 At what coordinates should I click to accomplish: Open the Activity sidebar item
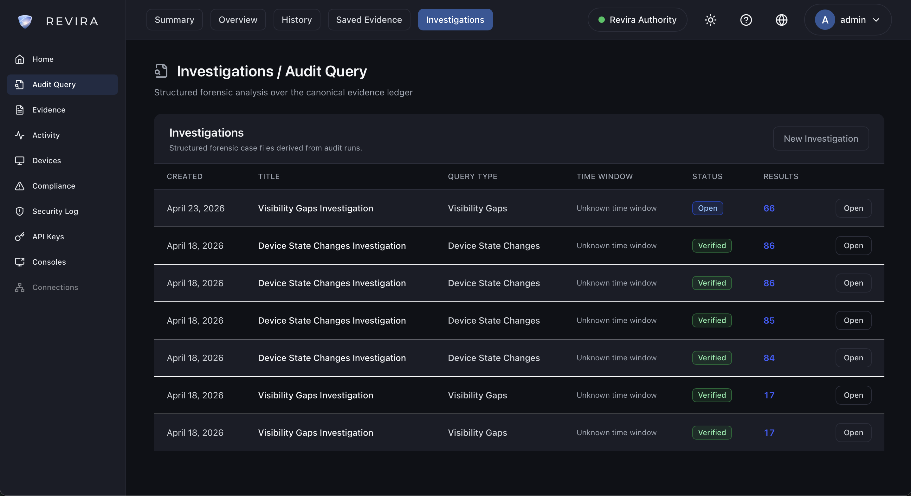pos(62,135)
